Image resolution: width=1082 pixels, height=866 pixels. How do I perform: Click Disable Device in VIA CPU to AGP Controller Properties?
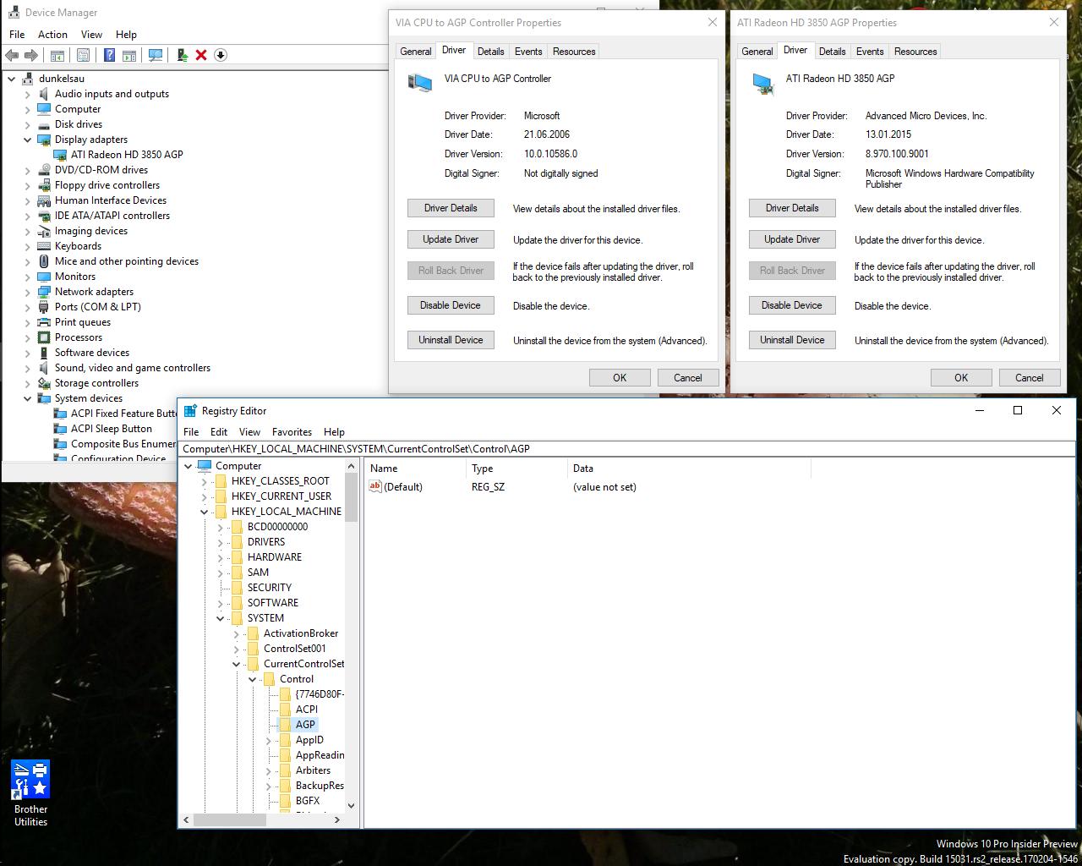[451, 305]
